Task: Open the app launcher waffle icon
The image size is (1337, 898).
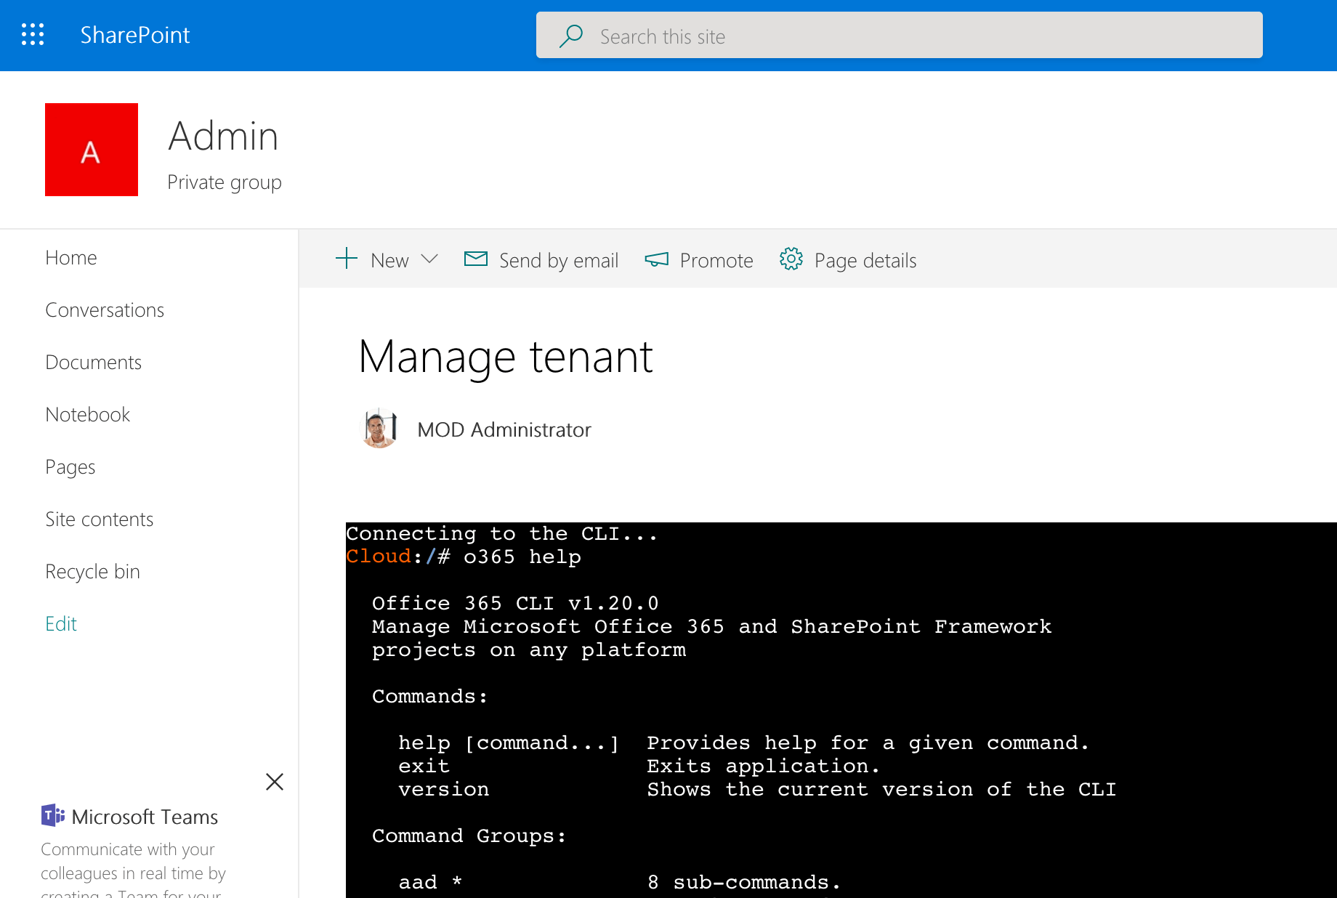Action: (x=33, y=35)
